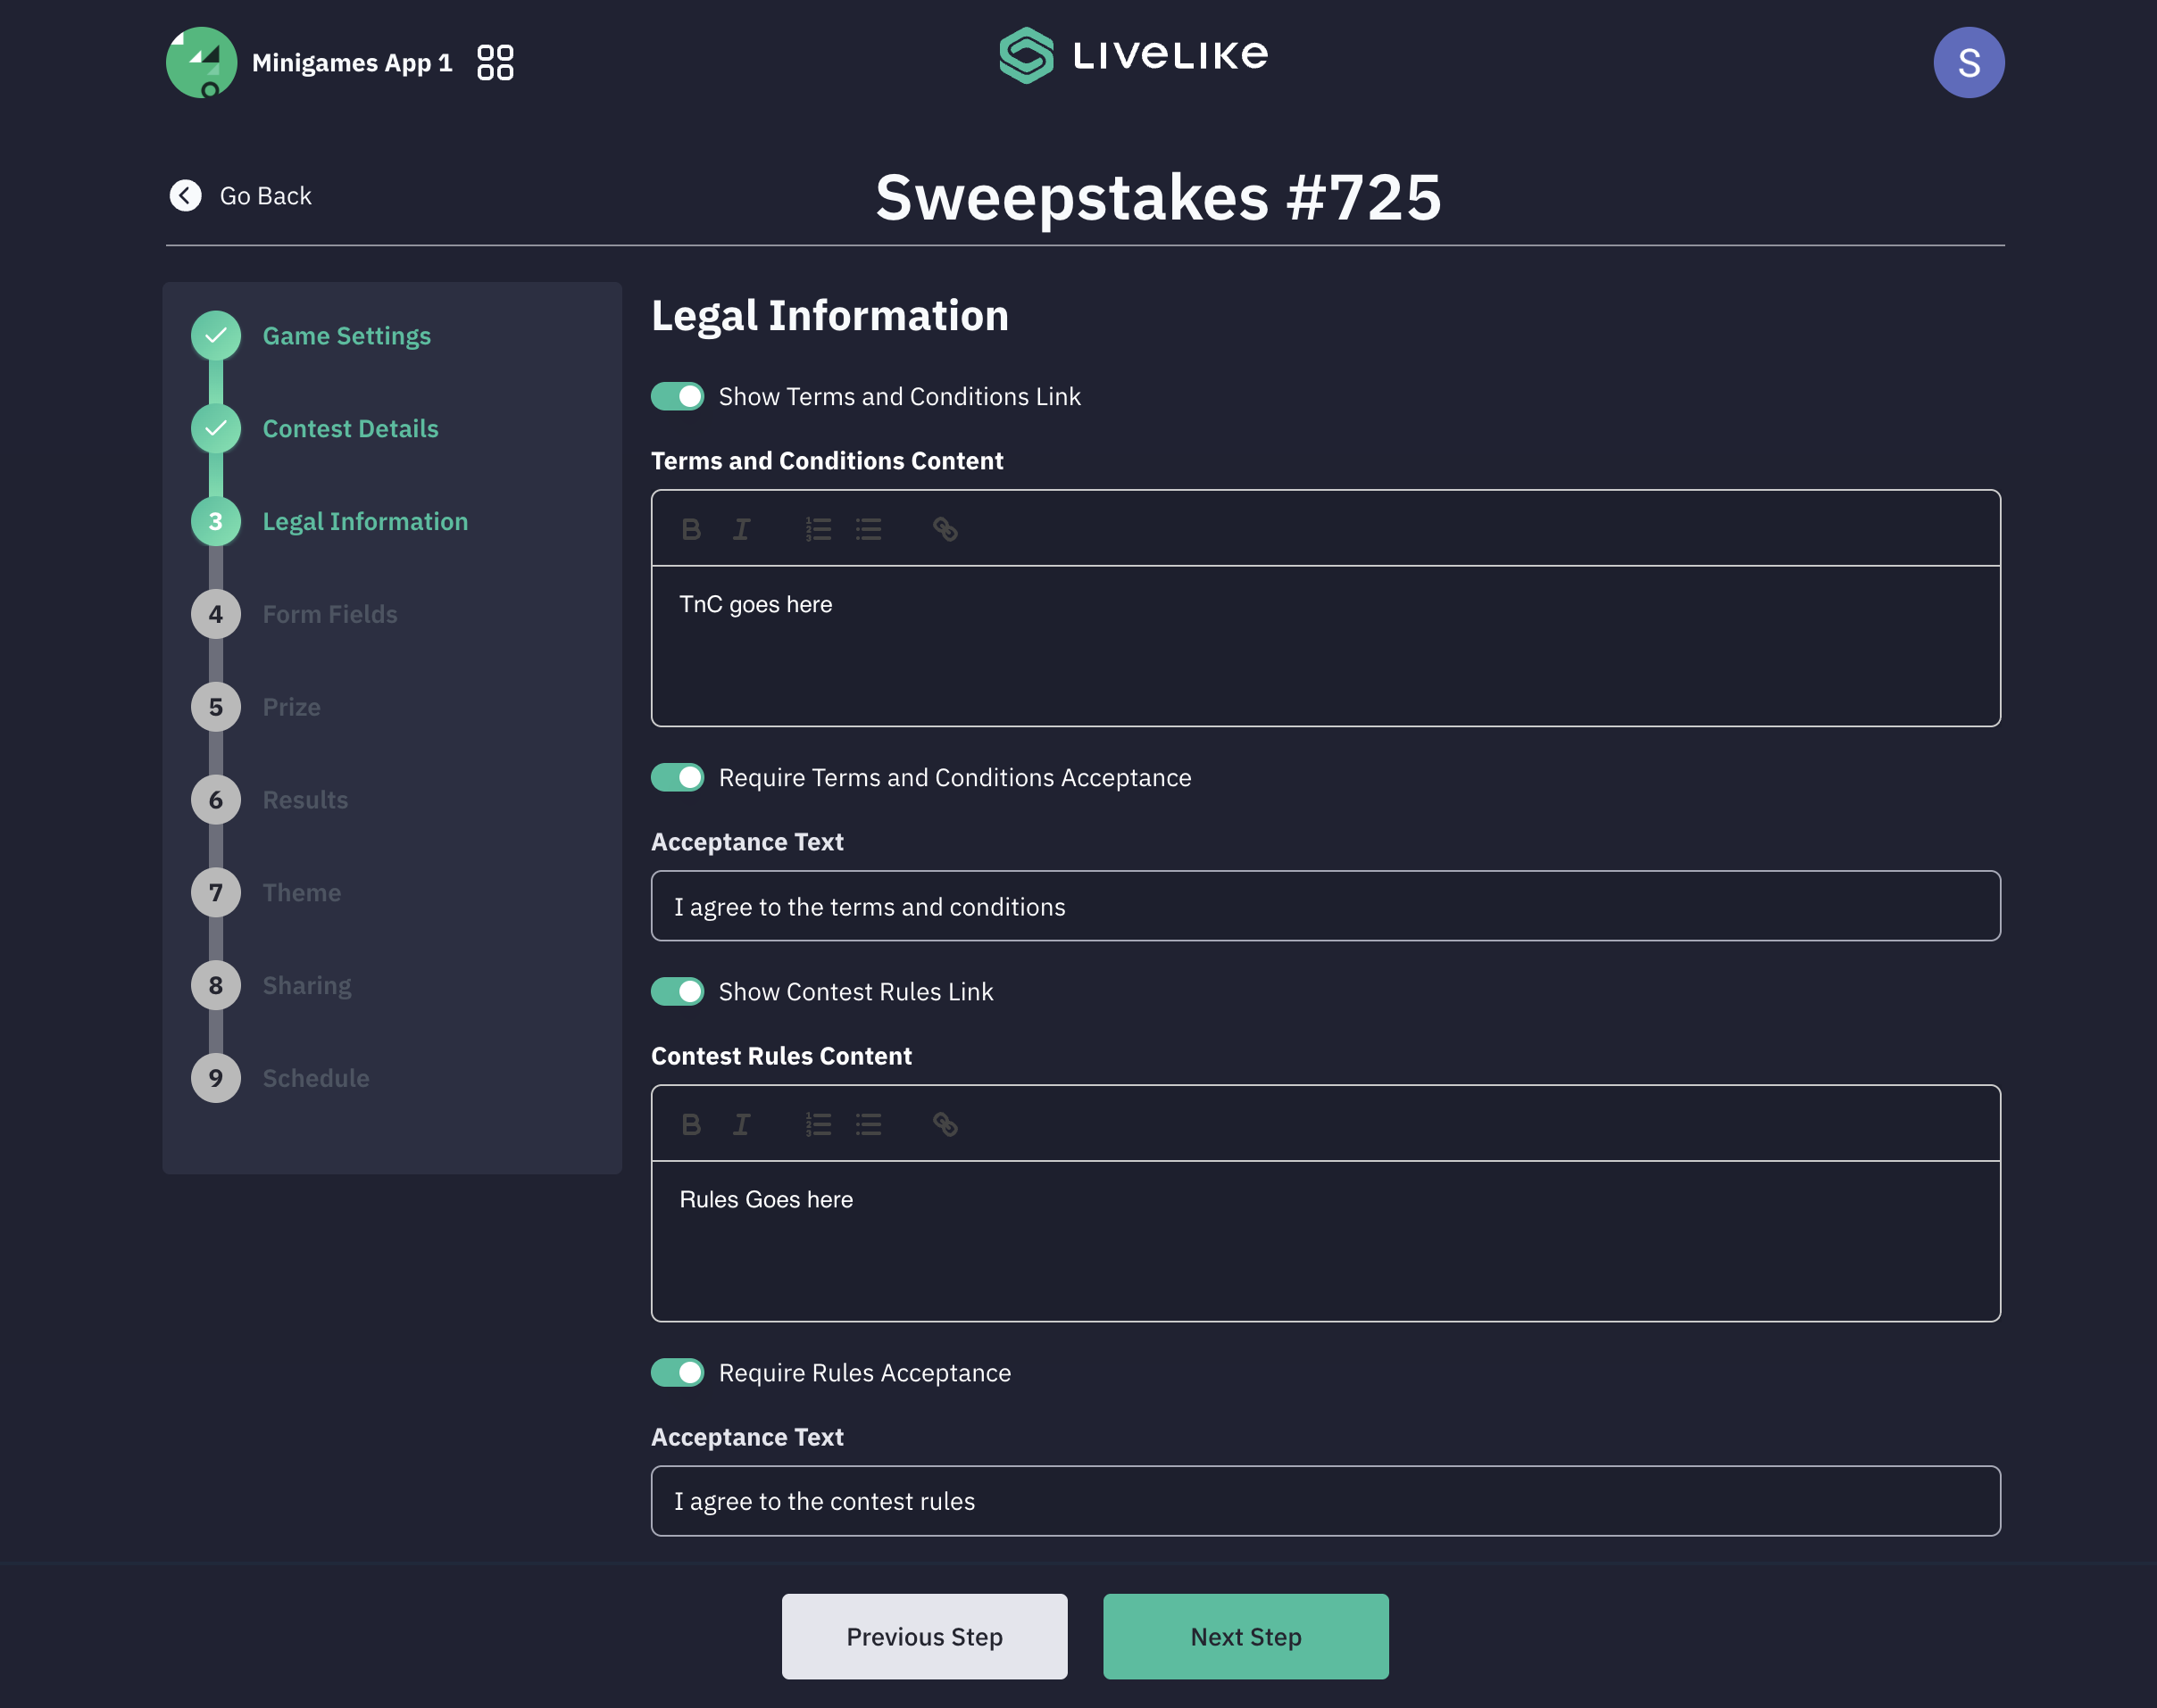Screen dimensions: 2157x1708
Task: Click the Next Step button
Action: [x=1245, y=1636]
